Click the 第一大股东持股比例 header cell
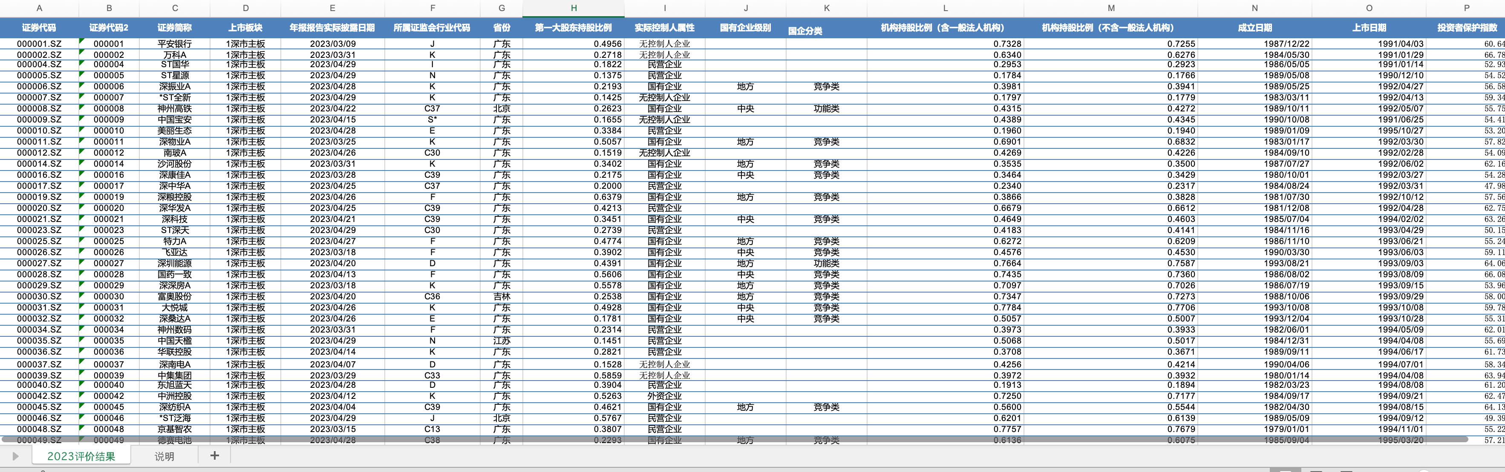Image resolution: width=1505 pixels, height=472 pixels. [573, 27]
